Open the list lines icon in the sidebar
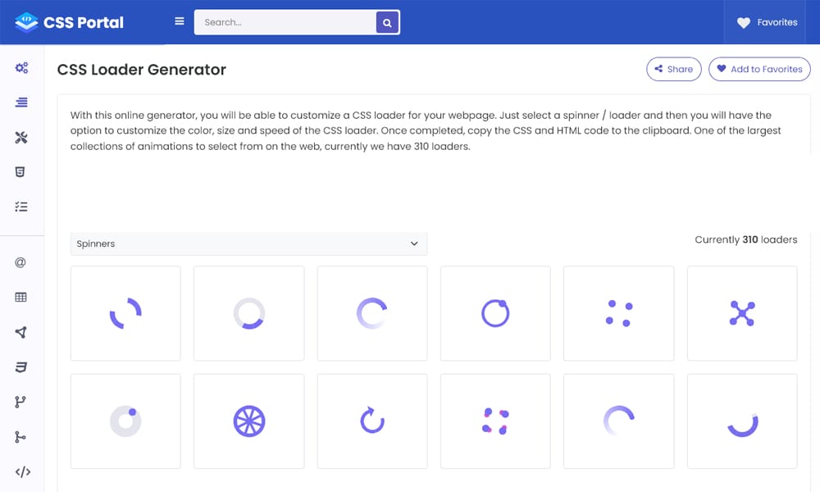The width and height of the screenshot is (820, 492). click(x=22, y=102)
